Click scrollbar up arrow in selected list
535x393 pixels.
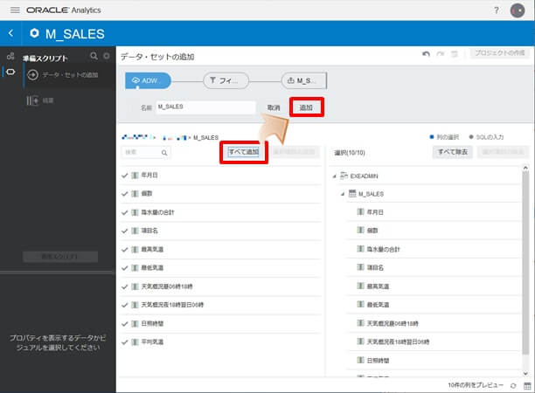(x=525, y=168)
